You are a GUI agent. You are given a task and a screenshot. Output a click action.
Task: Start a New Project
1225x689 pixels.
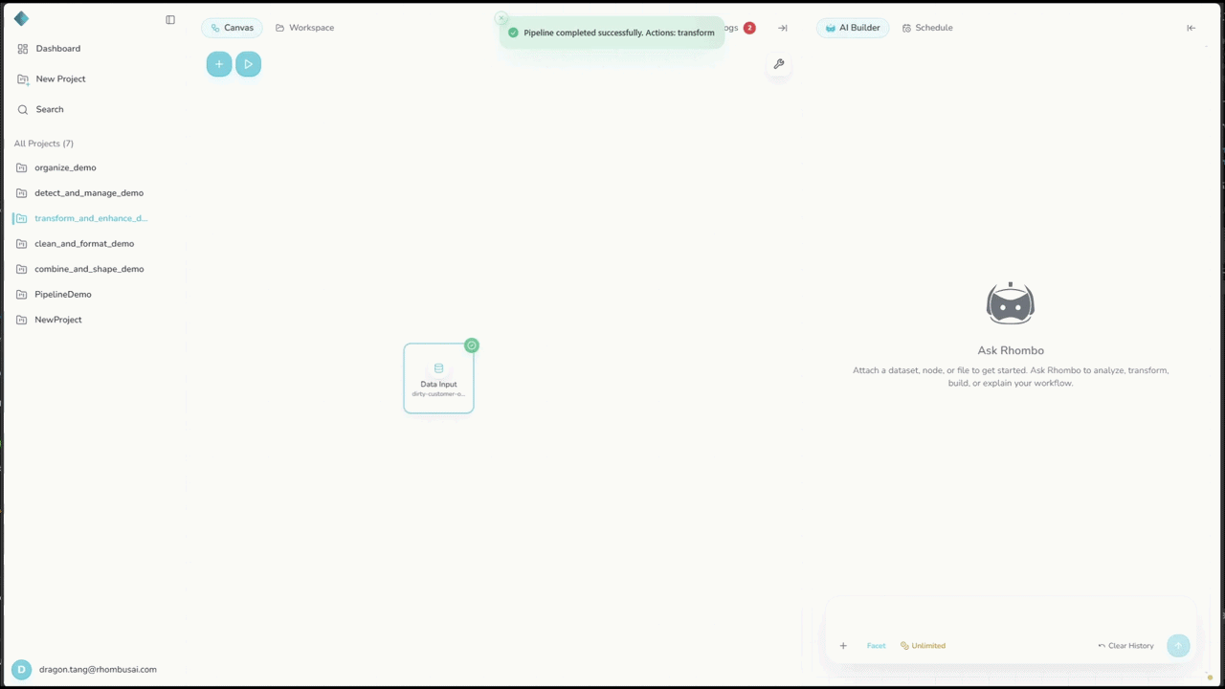(x=60, y=79)
